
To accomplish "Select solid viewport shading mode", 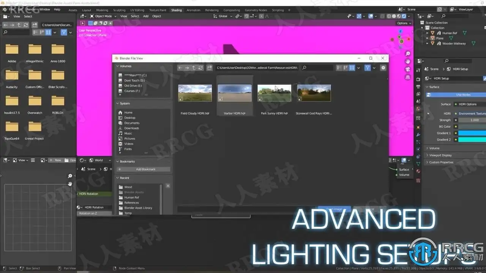I will [394, 16].
